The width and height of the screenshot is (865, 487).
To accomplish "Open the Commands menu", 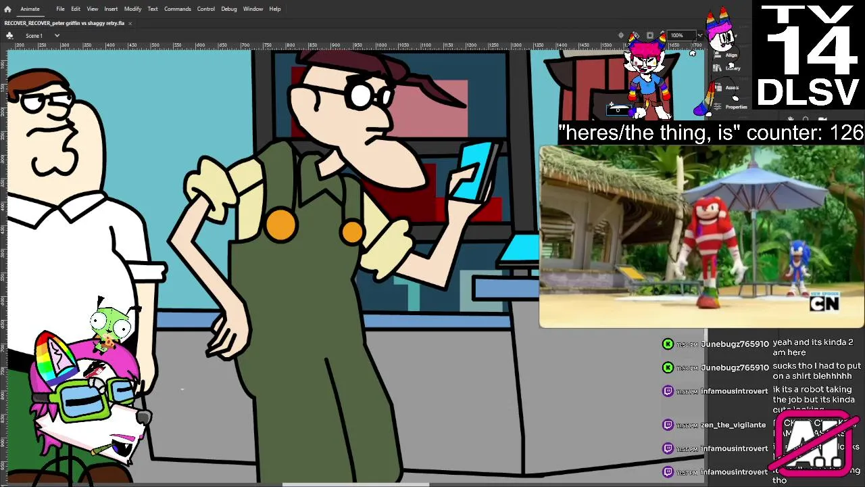I will point(177,9).
